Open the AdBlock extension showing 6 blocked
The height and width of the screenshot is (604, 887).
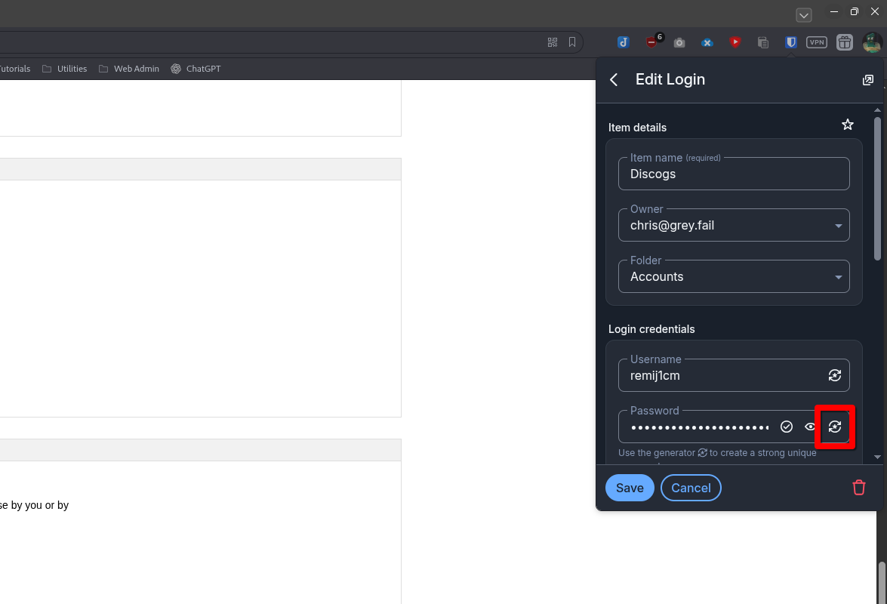tap(651, 42)
